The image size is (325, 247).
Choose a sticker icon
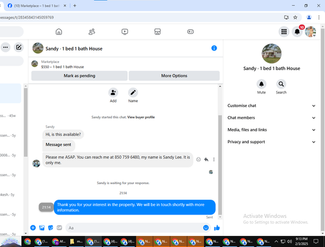tap(51, 228)
